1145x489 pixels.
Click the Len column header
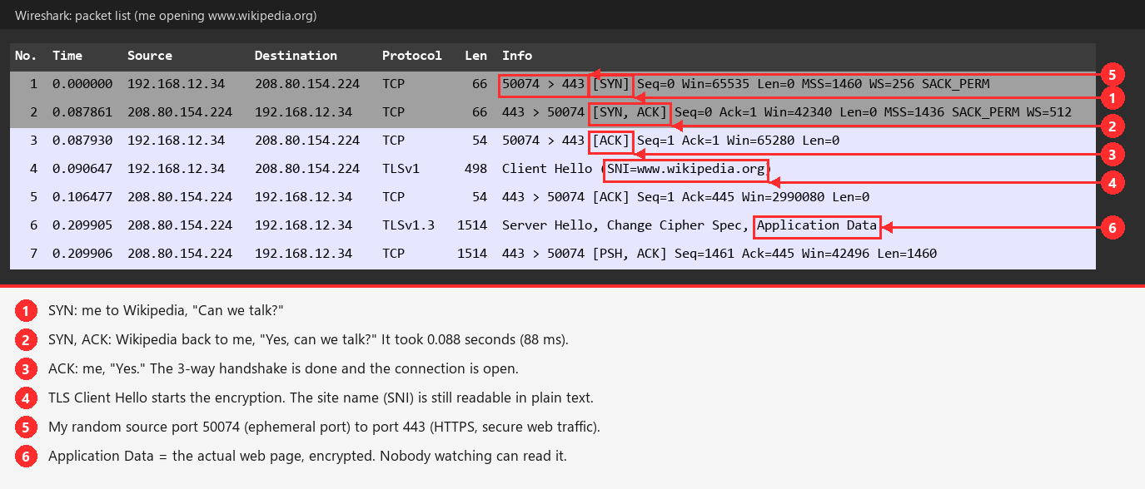tap(476, 56)
